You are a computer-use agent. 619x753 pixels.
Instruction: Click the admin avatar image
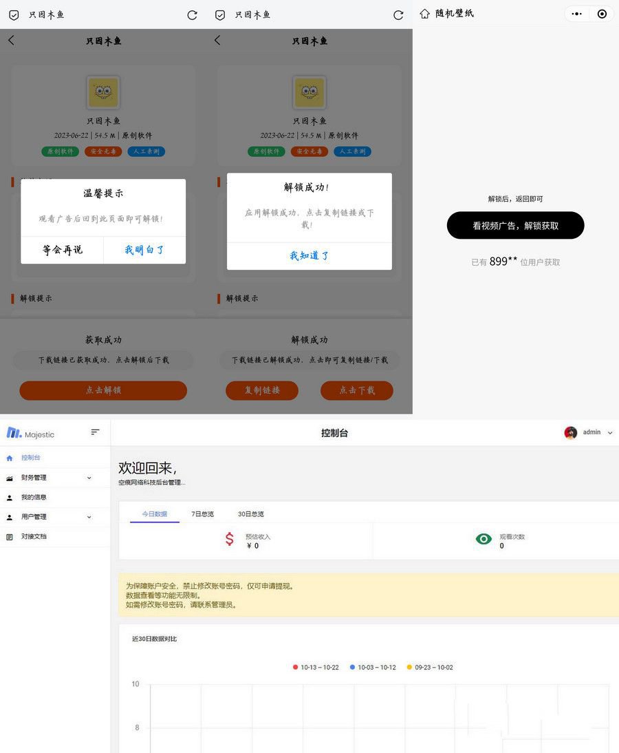pos(570,432)
